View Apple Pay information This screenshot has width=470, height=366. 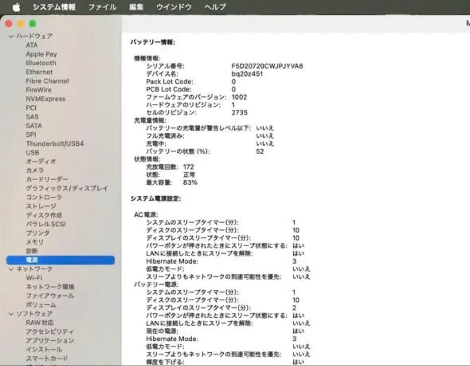click(x=41, y=54)
